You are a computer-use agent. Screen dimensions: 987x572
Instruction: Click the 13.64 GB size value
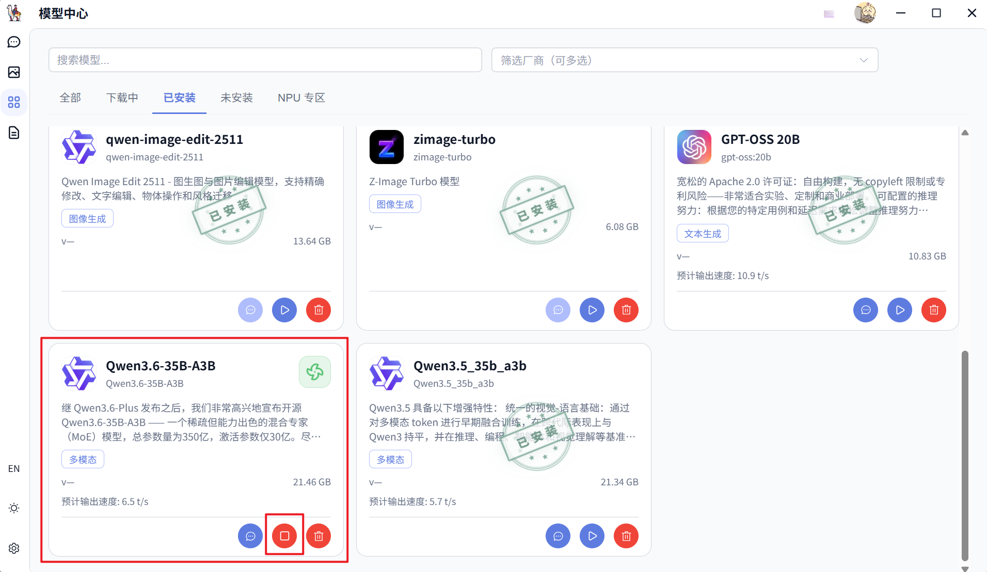click(x=312, y=241)
